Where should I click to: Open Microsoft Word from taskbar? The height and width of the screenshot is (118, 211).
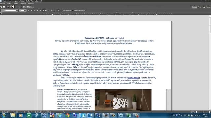98,115
